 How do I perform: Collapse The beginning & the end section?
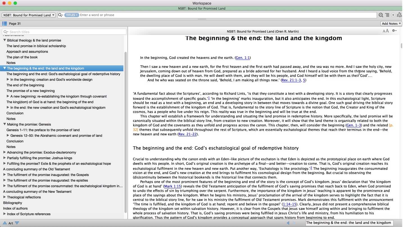(x=4, y=68)
